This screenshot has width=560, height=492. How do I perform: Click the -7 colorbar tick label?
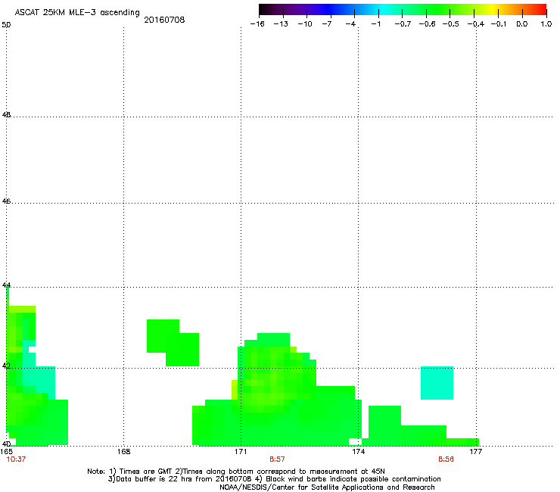[x=326, y=24]
